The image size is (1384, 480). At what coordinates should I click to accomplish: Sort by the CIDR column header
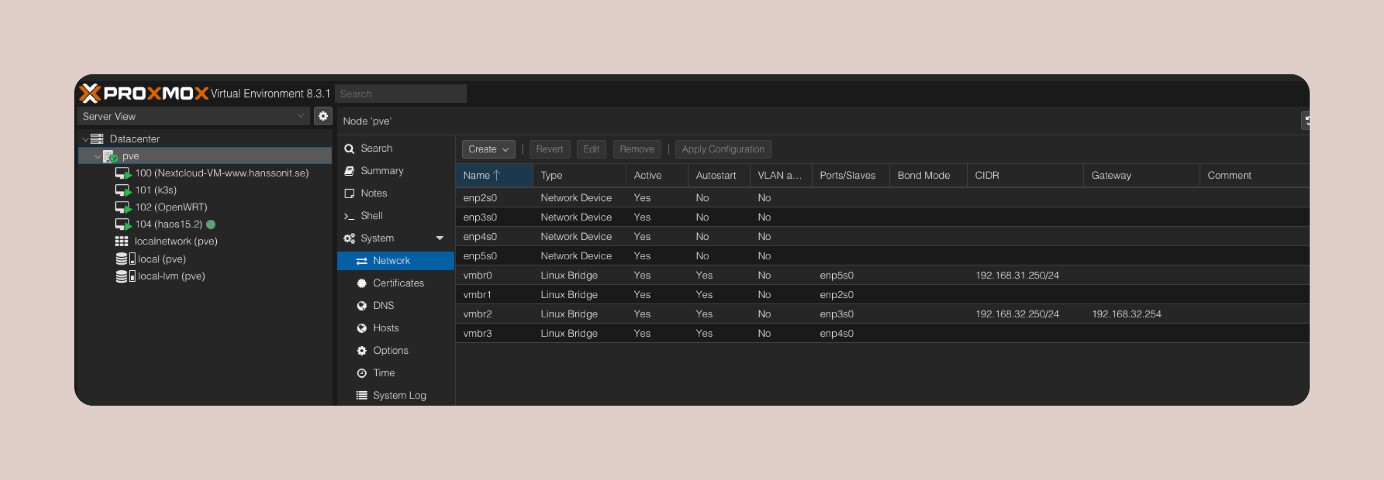tap(1025, 176)
